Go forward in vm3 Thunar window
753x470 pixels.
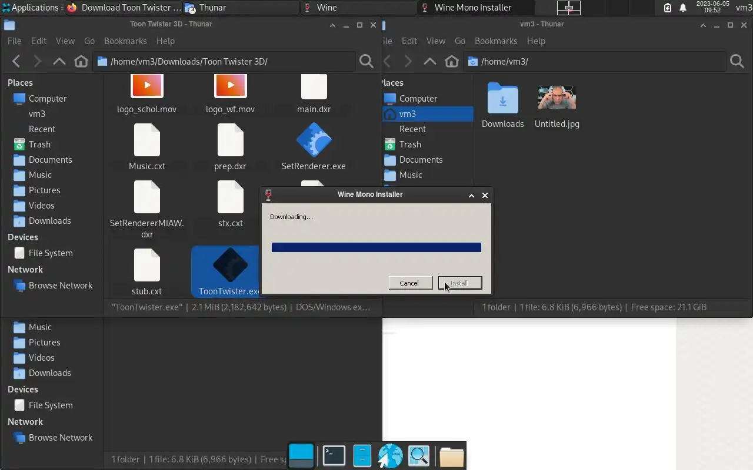(x=408, y=61)
